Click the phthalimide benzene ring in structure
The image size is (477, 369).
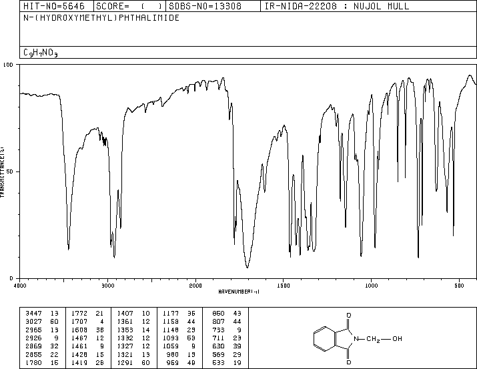coord(325,339)
